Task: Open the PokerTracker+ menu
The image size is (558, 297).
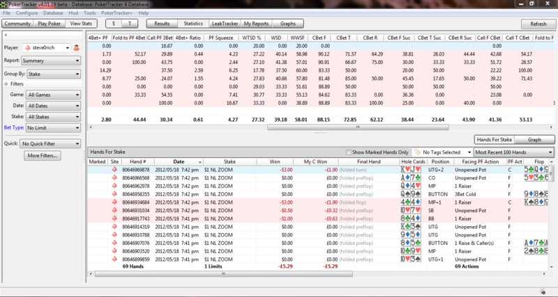Action: tap(116, 13)
